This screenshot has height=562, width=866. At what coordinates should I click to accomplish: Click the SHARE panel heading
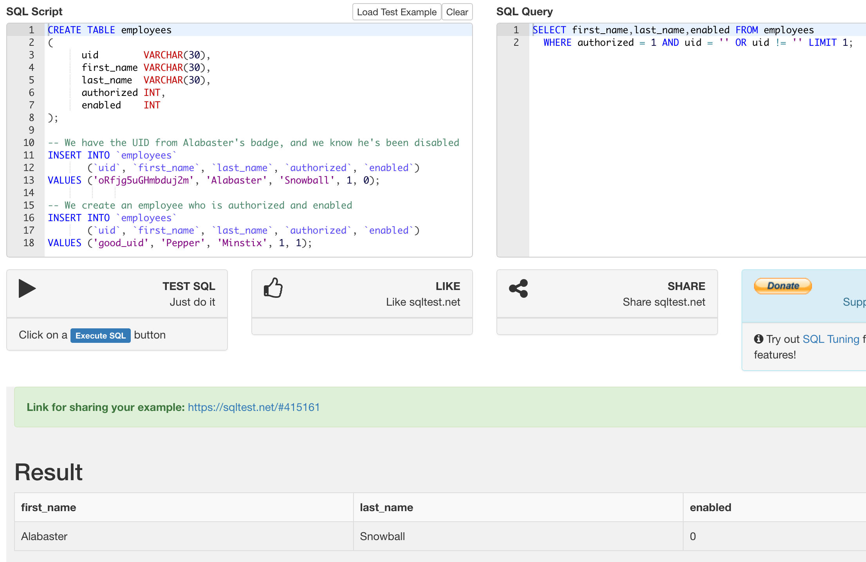(686, 286)
